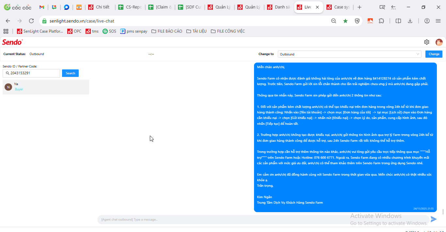Switch to the 'Danh sá' tab
The image size is (446, 232).
(x=279, y=7)
